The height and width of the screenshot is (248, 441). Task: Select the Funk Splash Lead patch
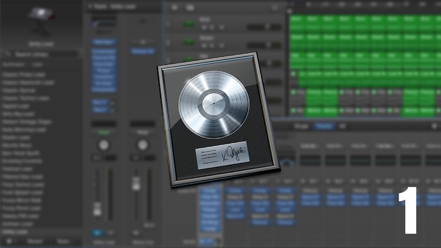click(22, 193)
